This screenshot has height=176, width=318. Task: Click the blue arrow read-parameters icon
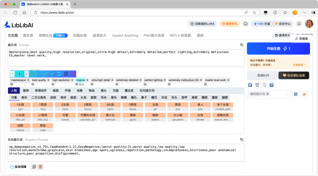250,85
